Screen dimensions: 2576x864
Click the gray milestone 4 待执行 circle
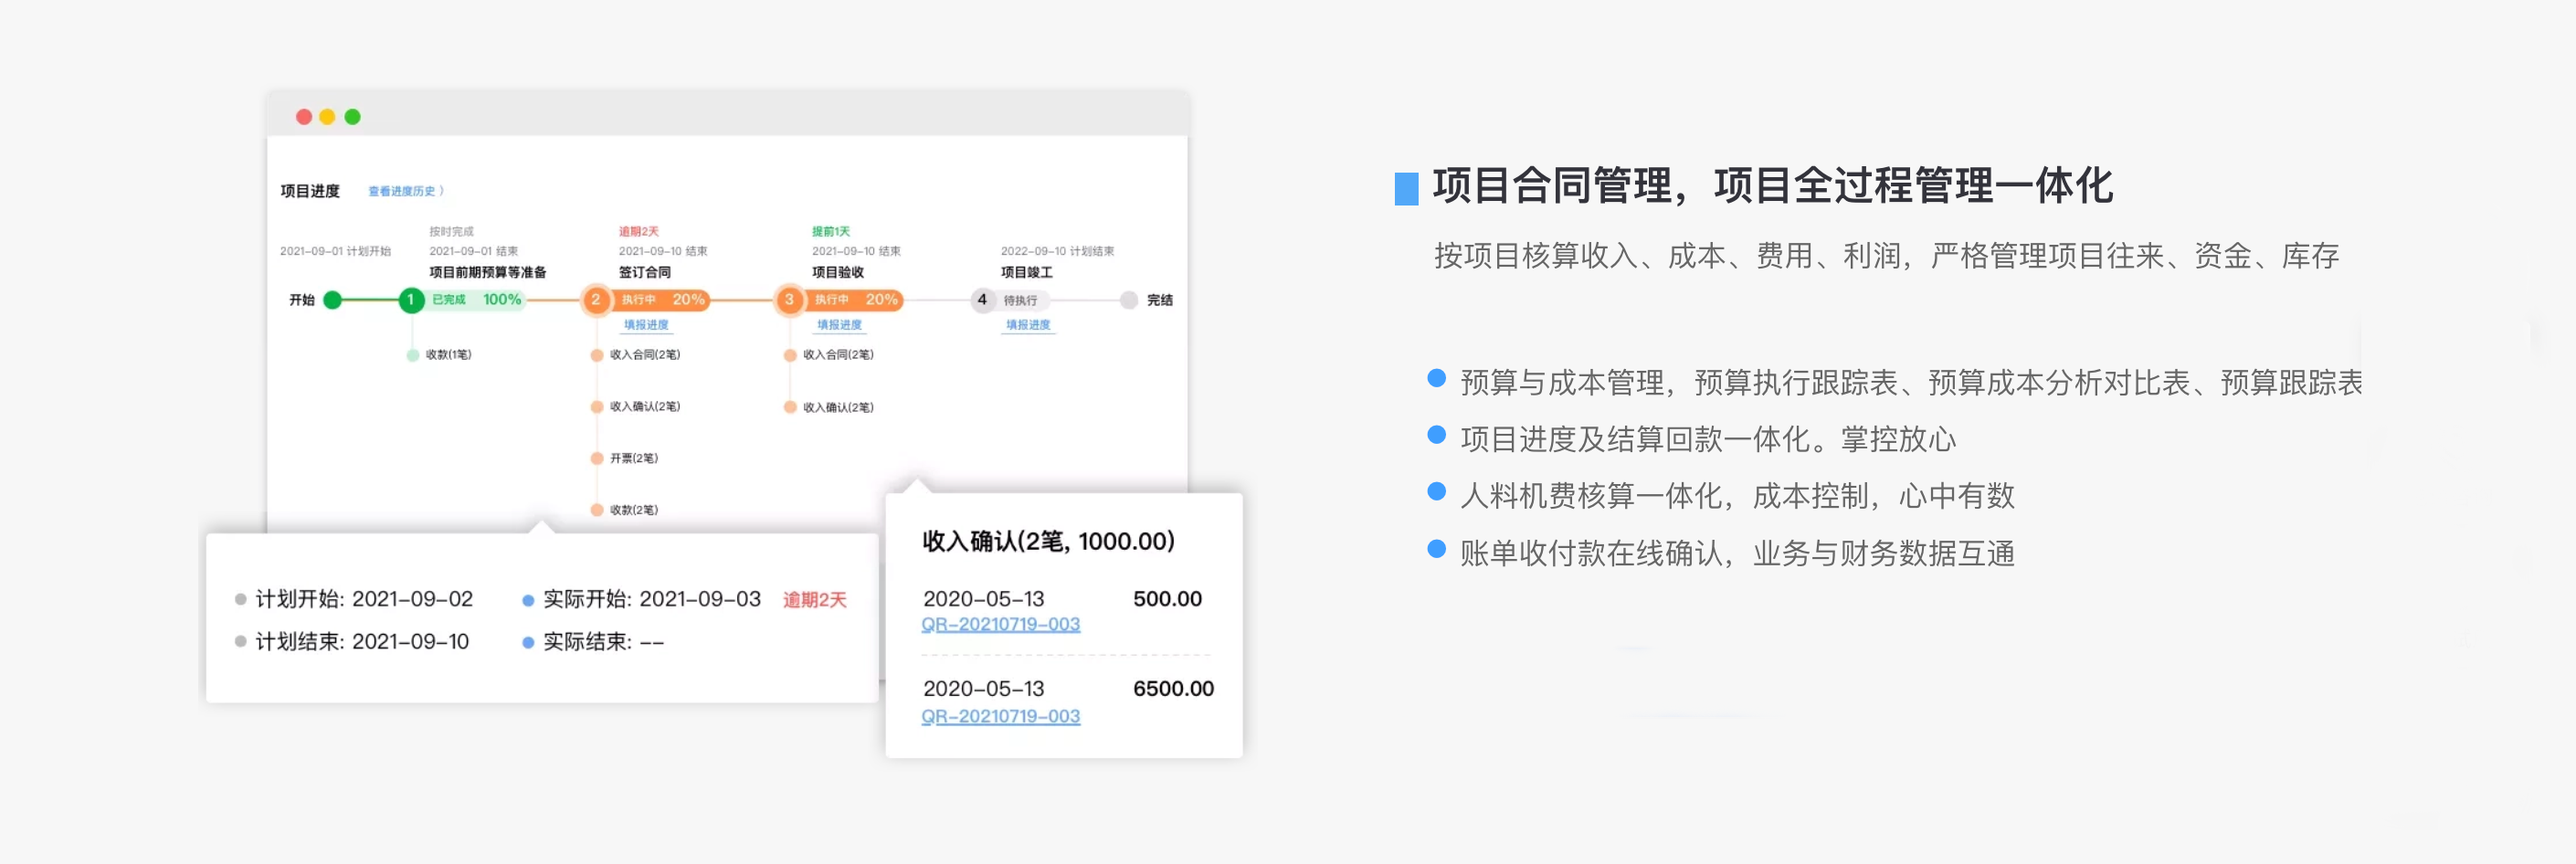click(x=984, y=299)
